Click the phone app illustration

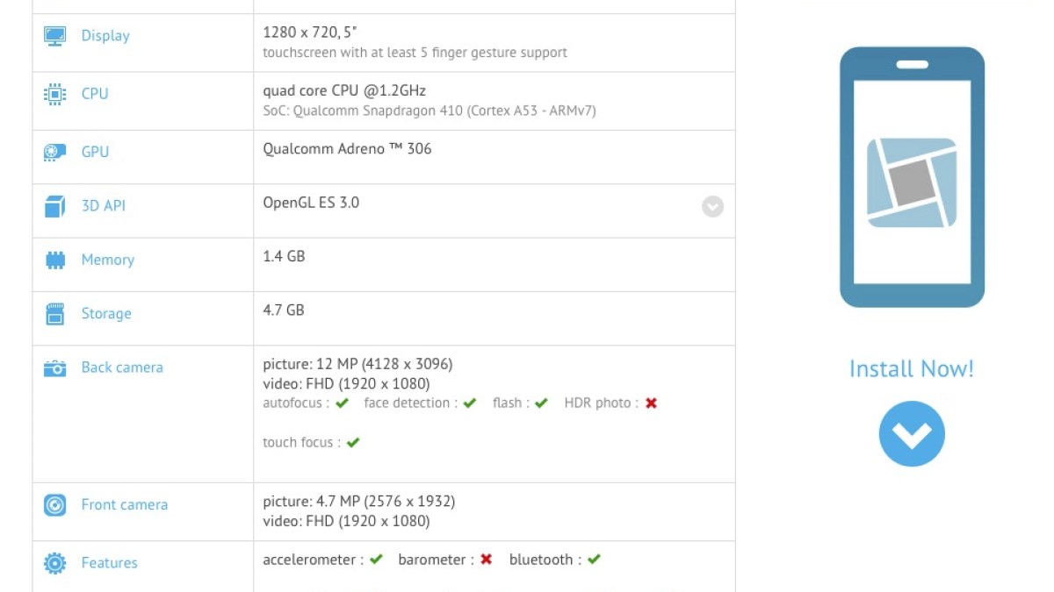(x=912, y=177)
